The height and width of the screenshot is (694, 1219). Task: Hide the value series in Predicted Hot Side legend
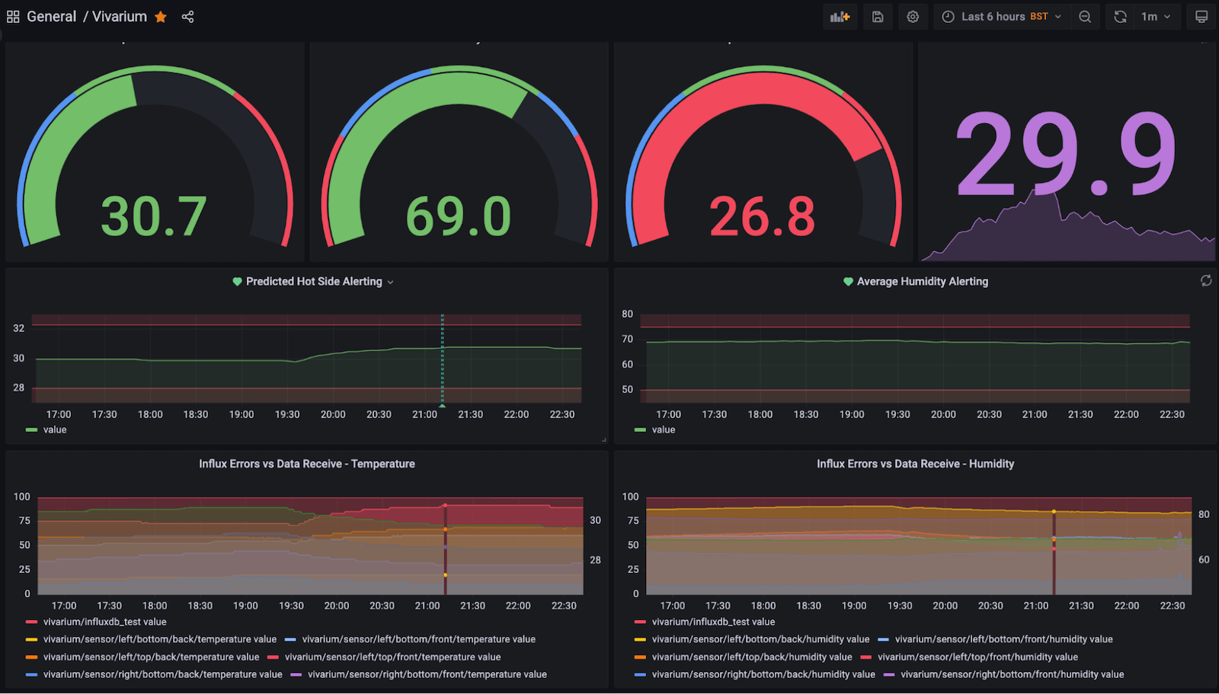pos(54,429)
